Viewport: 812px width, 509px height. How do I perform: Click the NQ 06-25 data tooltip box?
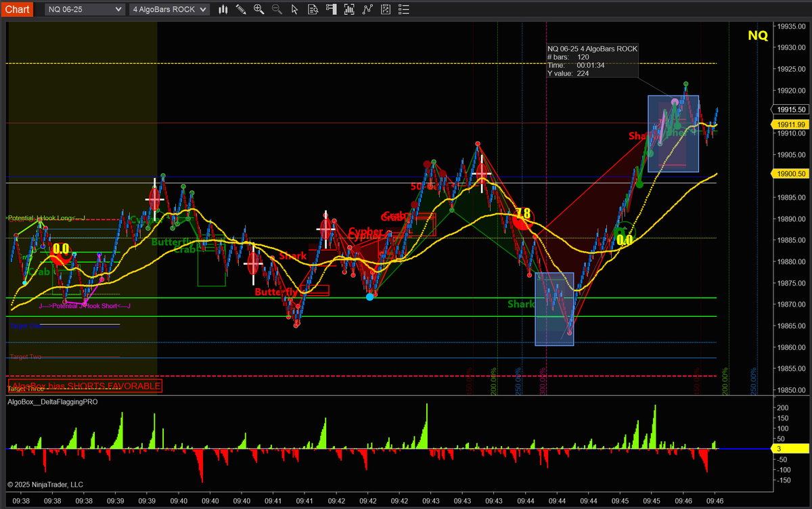click(591, 61)
